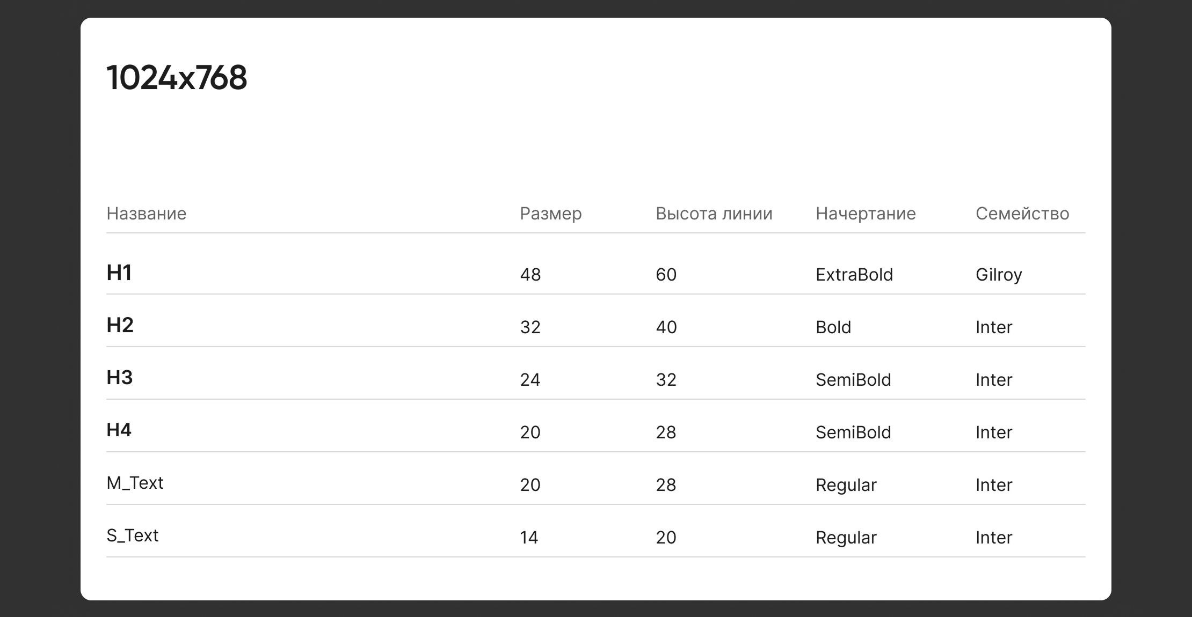Click the 1024x768 heading

tap(177, 78)
